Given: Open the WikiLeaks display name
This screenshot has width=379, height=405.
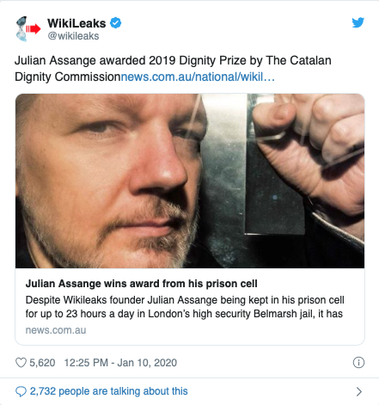Looking at the screenshot, I should [x=76, y=23].
